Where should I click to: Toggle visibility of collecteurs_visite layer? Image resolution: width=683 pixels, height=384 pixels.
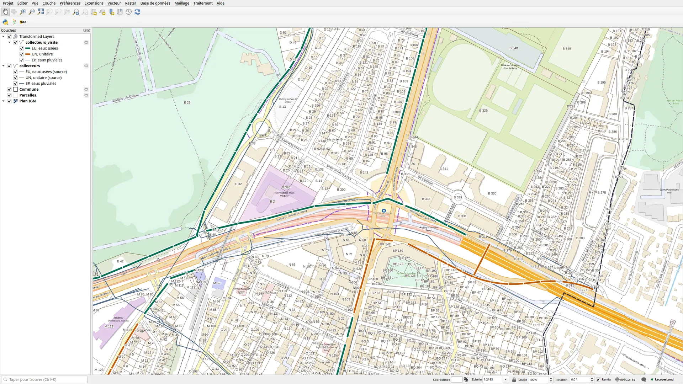coord(15,42)
